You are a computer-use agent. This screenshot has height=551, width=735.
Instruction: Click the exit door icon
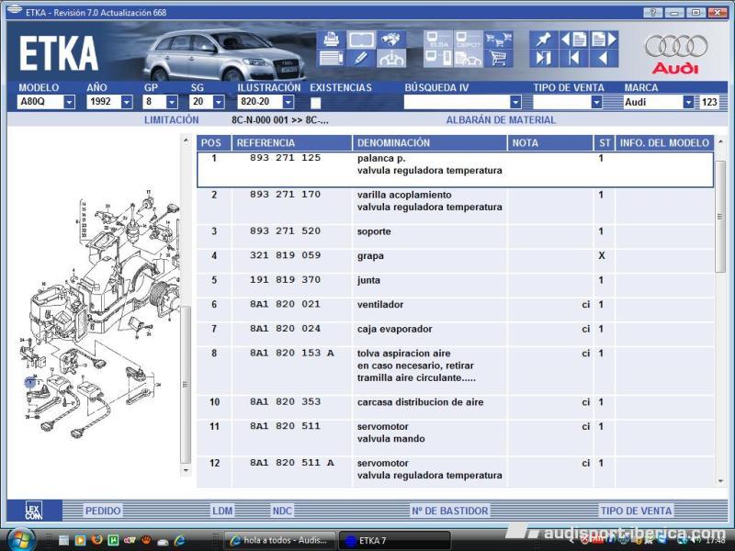pyautogui.click(x=544, y=59)
